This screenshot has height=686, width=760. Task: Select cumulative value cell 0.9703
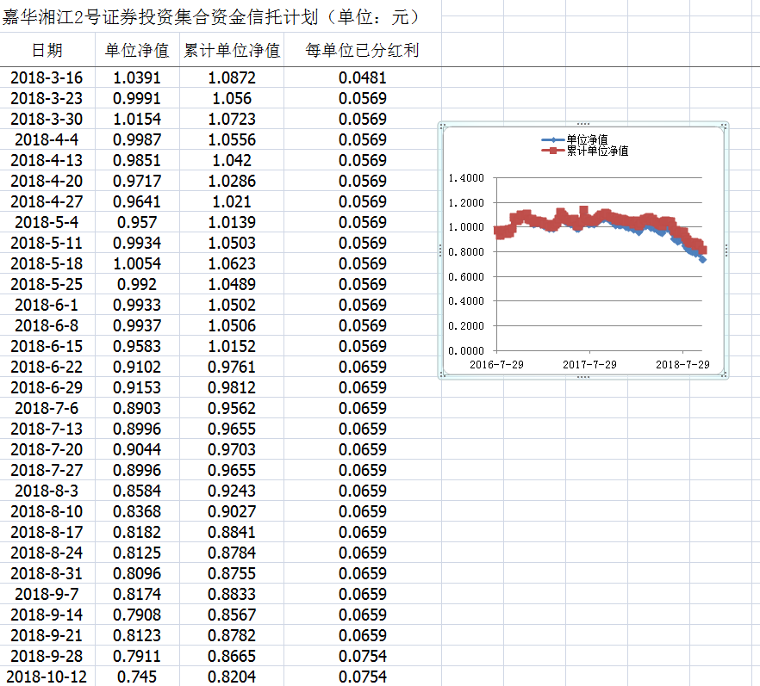pos(232,449)
